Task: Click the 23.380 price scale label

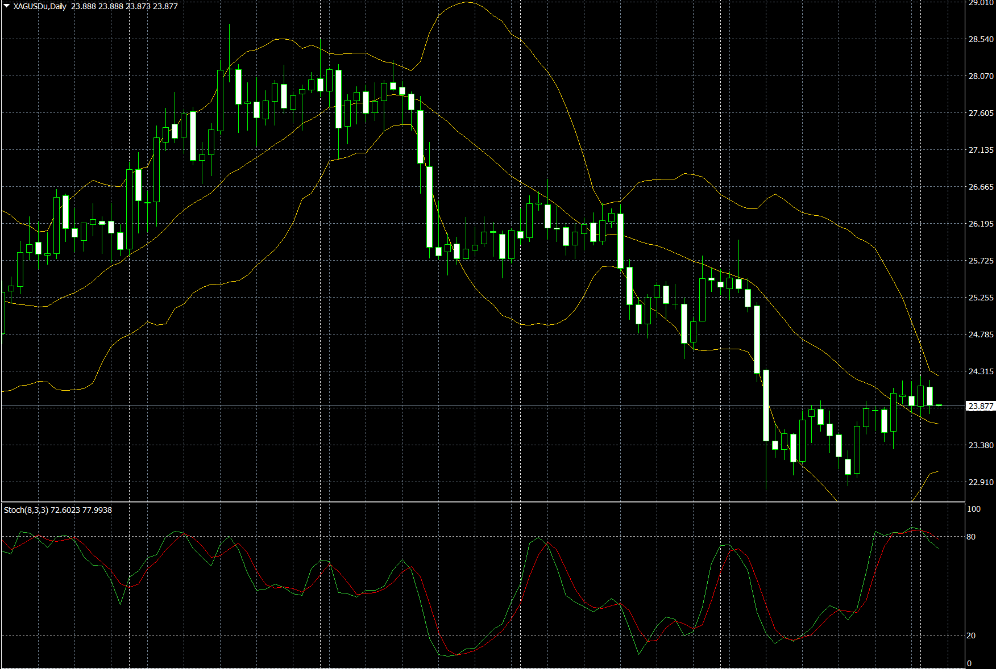Action: (x=981, y=445)
